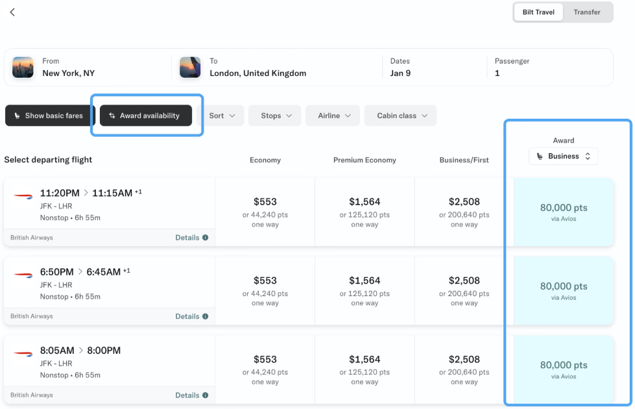635x409 pixels.
Task: Change the Award cabin Business selector
Action: click(x=563, y=156)
